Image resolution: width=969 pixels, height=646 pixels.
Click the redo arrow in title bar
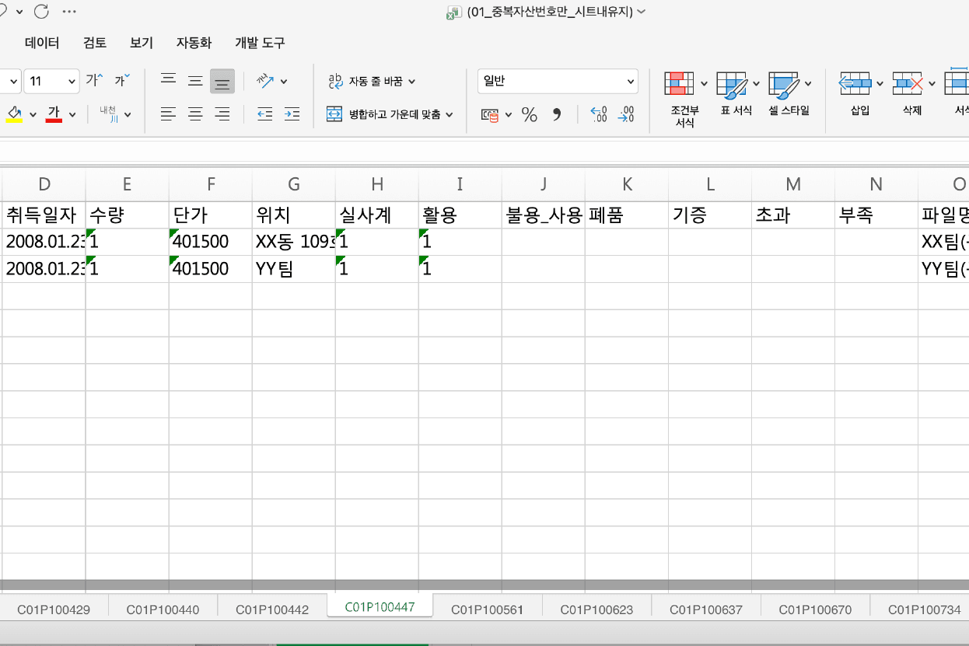click(x=41, y=12)
